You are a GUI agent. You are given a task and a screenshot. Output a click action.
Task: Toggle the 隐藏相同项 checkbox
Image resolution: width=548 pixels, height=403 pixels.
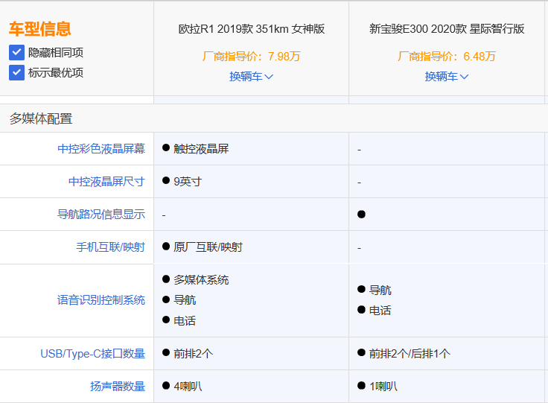pos(16,53)
